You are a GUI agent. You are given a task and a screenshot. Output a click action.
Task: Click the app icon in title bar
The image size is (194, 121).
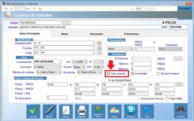[4, 4]
